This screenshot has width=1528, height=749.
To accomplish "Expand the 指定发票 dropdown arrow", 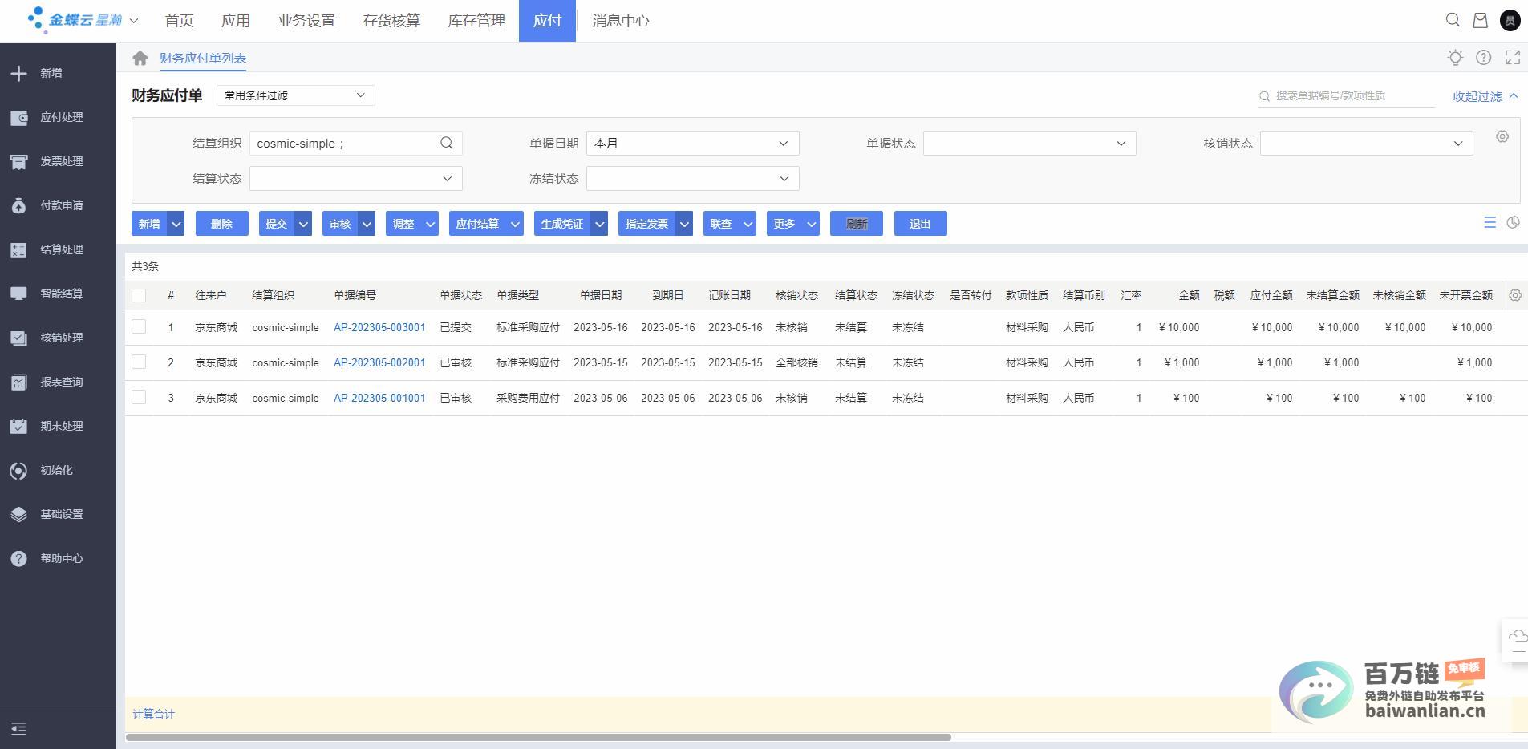I will (x=684, y=224).
